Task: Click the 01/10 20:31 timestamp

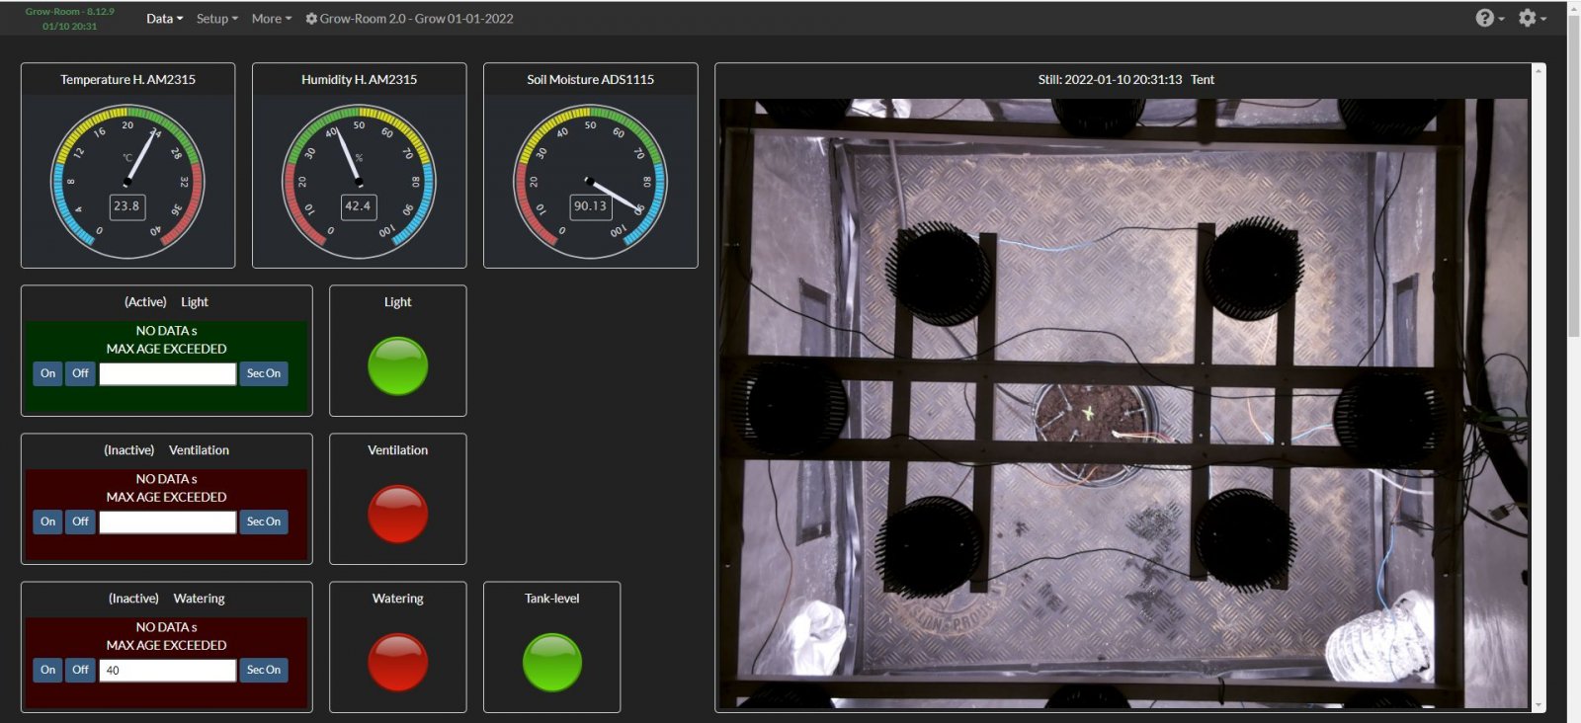Action: [x=70, y=27]
